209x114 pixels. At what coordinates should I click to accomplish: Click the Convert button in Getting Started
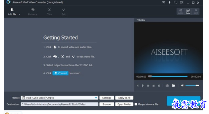61,73
